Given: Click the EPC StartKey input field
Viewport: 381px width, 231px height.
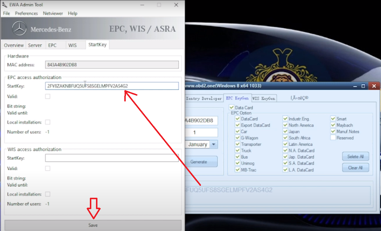Looking at the screenshot, I should coord(112,86).
